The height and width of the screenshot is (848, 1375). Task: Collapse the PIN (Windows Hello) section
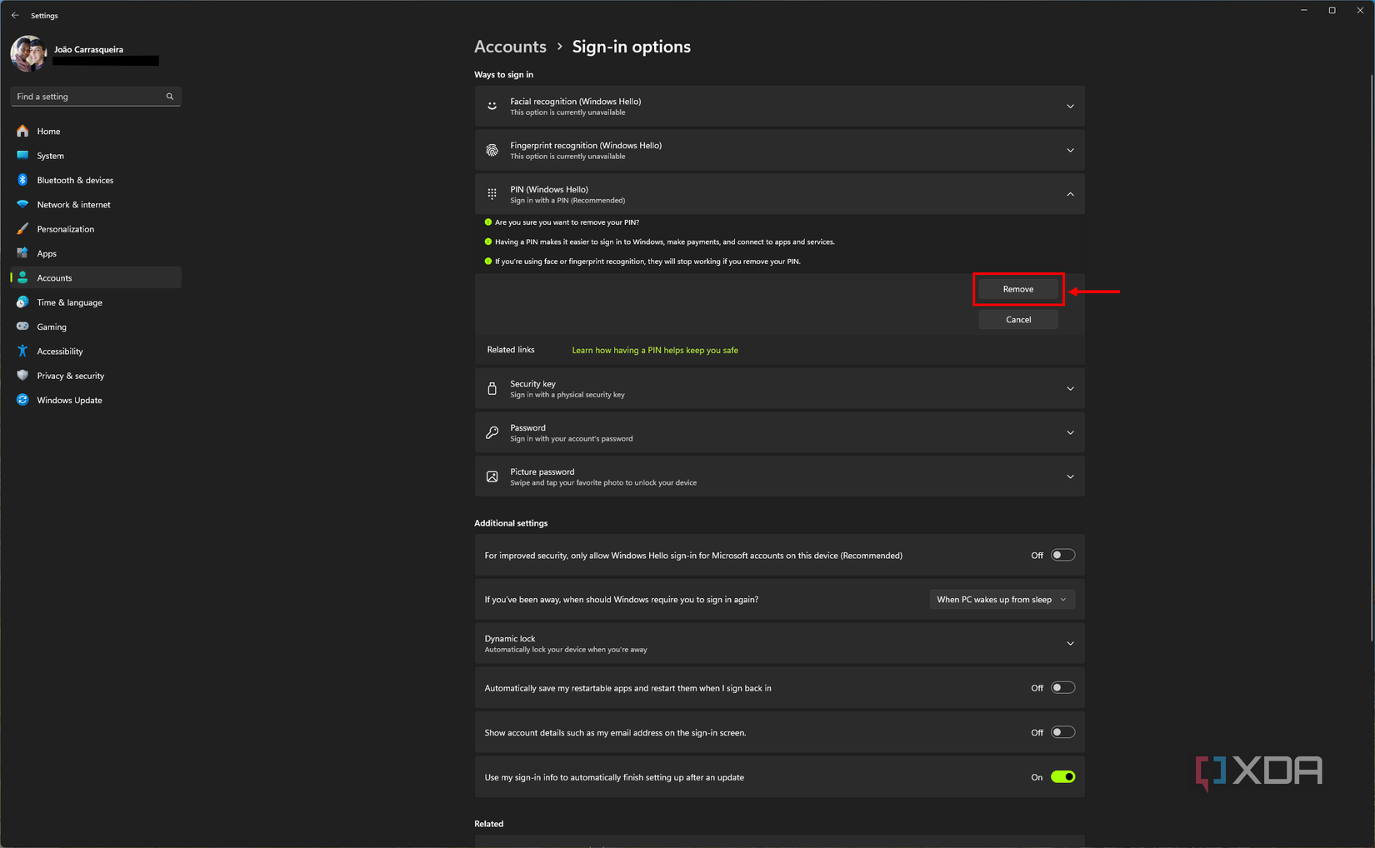coord(780,194)
